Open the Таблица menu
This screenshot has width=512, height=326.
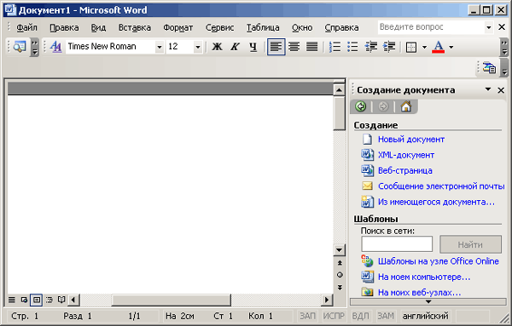[263, 28]
